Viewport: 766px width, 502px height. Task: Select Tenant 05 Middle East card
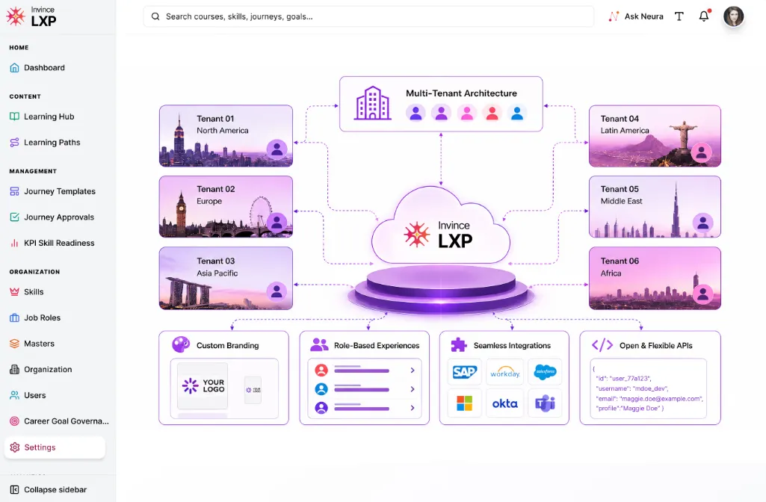pos(655,207)
